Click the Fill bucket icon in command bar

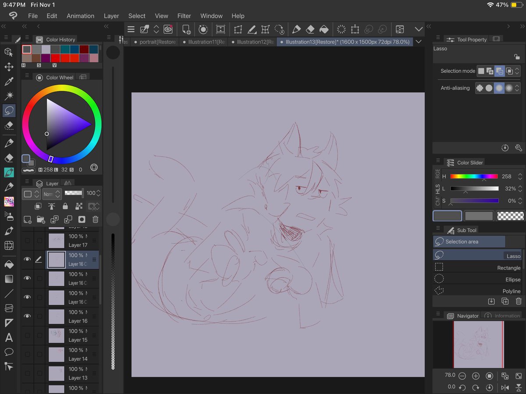click(324, 29)
